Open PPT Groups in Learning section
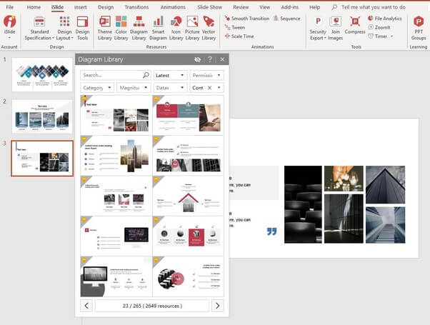430x325 pixels. (x=418, y=28)
